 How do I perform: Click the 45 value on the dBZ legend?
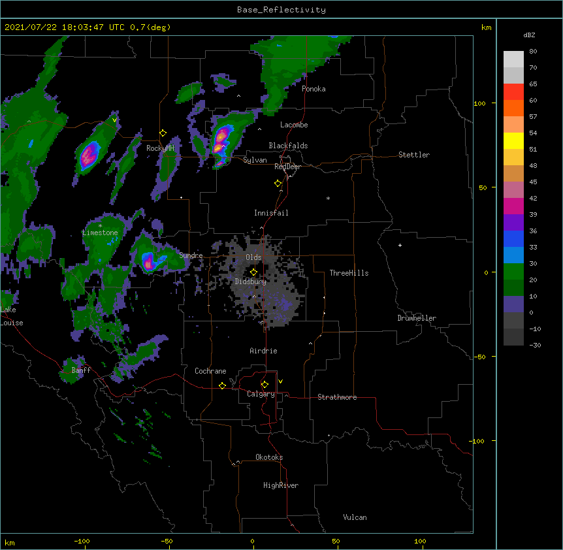coord(533,182)
